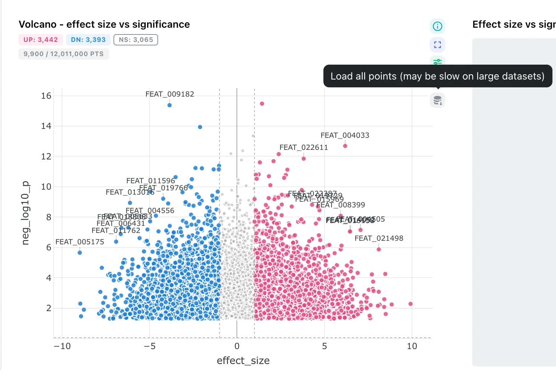Image resolution: width=556 pixels, height=375 pixels.
Task: Open fullscreen view of volcano plot
Action: click(438, 45)
